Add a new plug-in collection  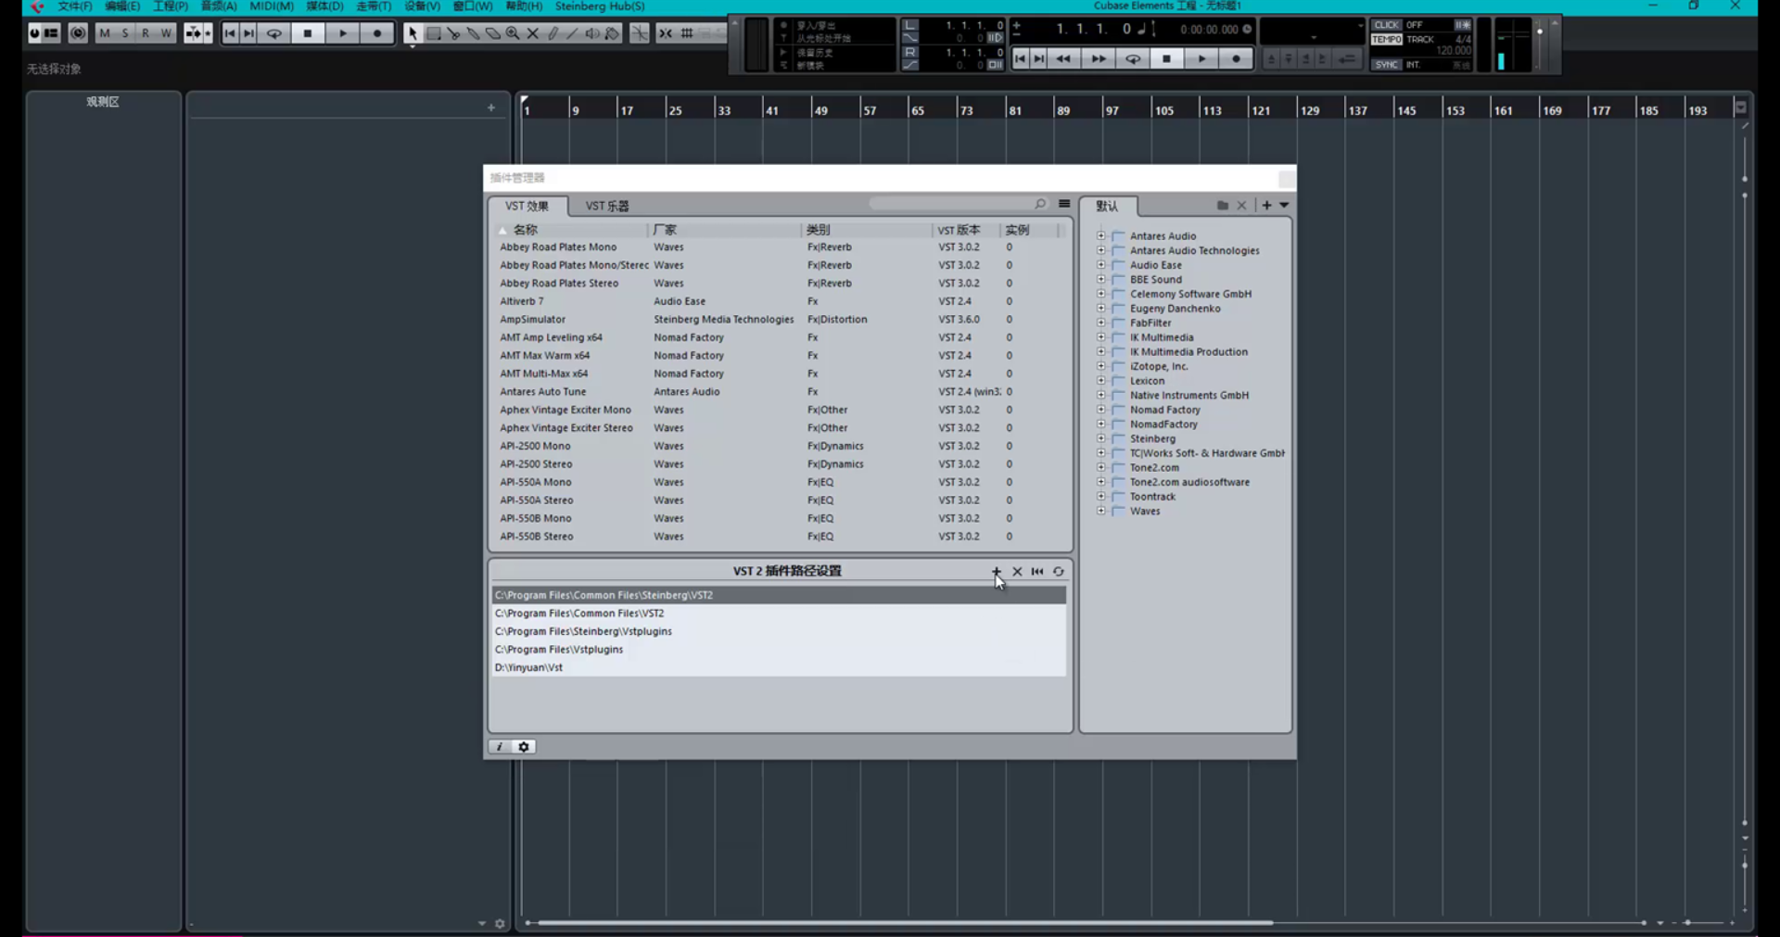click(1266, 206)
